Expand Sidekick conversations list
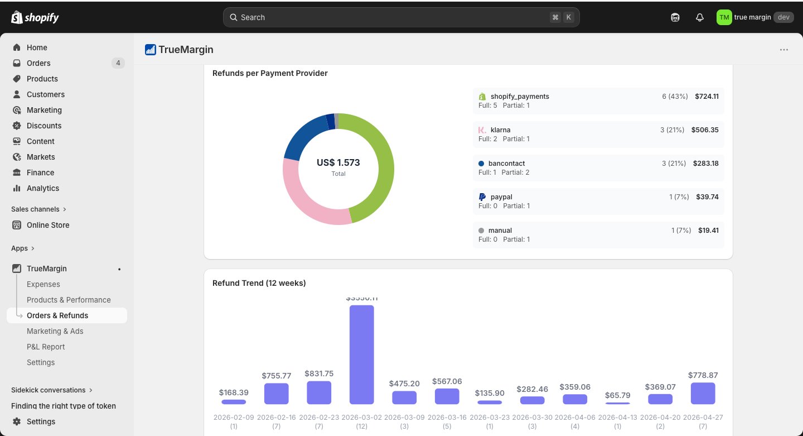Viewport: 803px width, 436px height. pyautogui.click(x=52, y=390)
